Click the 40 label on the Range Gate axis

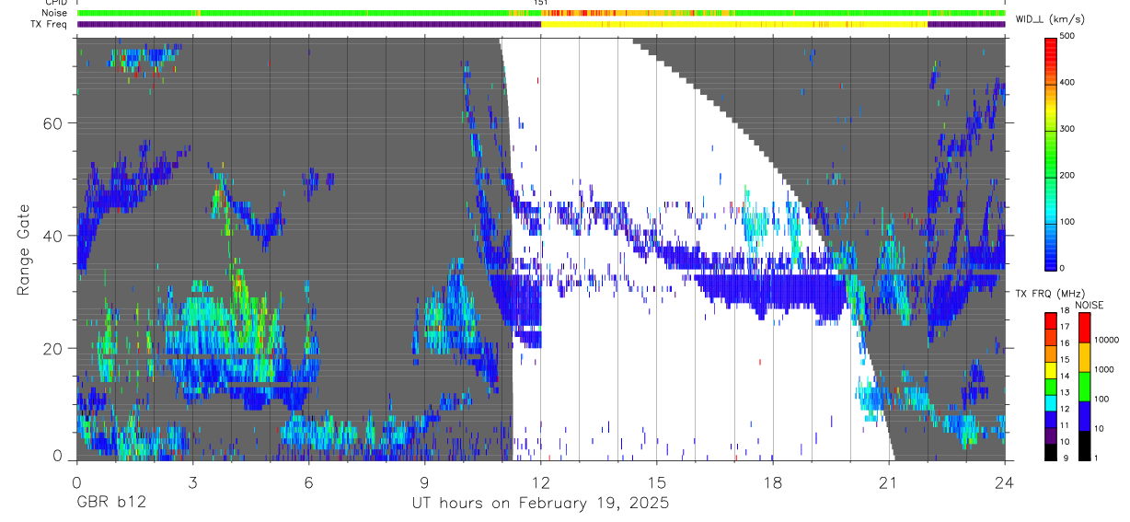pos(54,236)
